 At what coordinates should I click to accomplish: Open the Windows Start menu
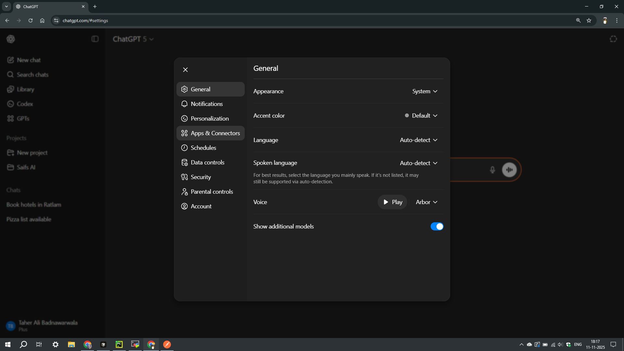(8, 344)
